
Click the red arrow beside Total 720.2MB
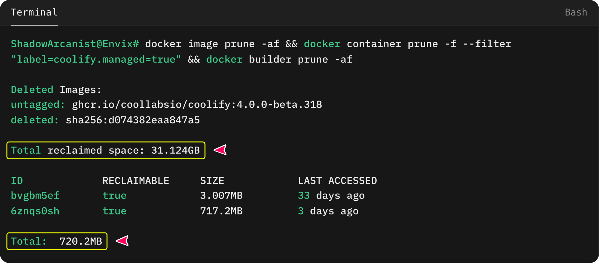[122, 241]
